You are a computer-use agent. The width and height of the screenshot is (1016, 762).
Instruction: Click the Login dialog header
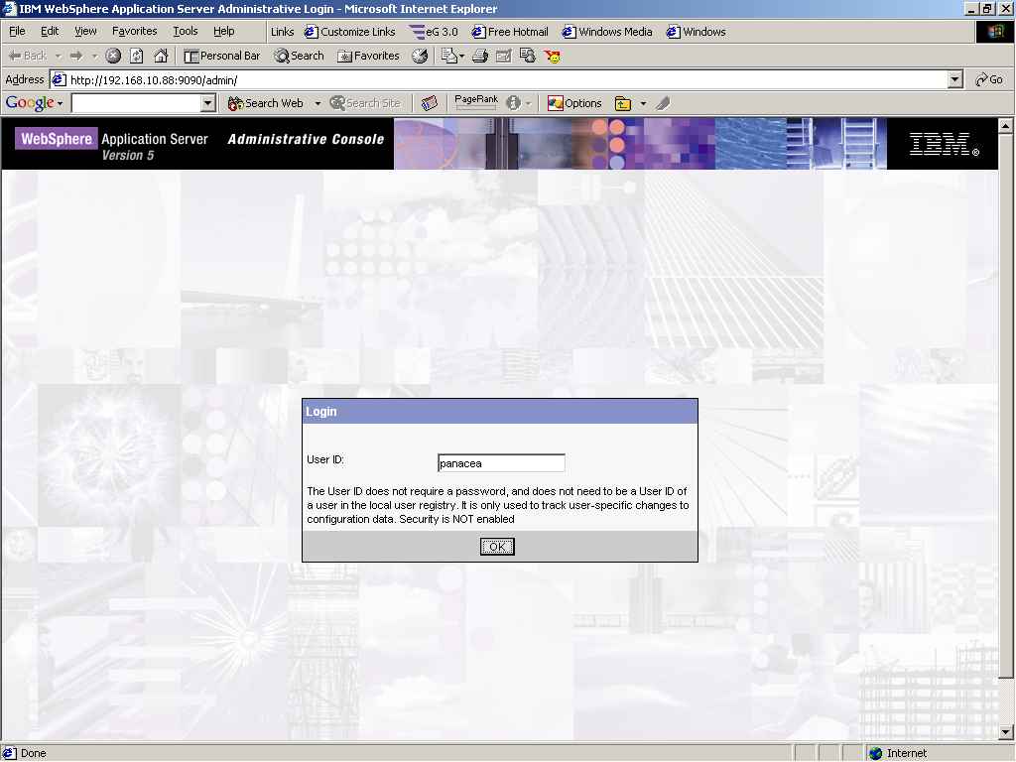click(500, 412)
